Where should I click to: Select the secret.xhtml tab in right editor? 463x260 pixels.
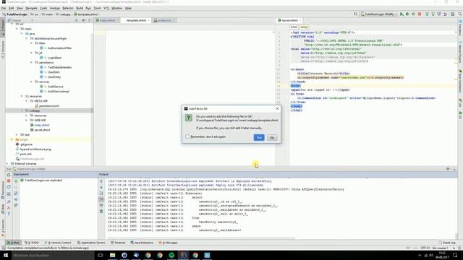289,20
